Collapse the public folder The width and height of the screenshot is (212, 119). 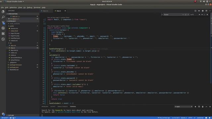tap(12, 26)
